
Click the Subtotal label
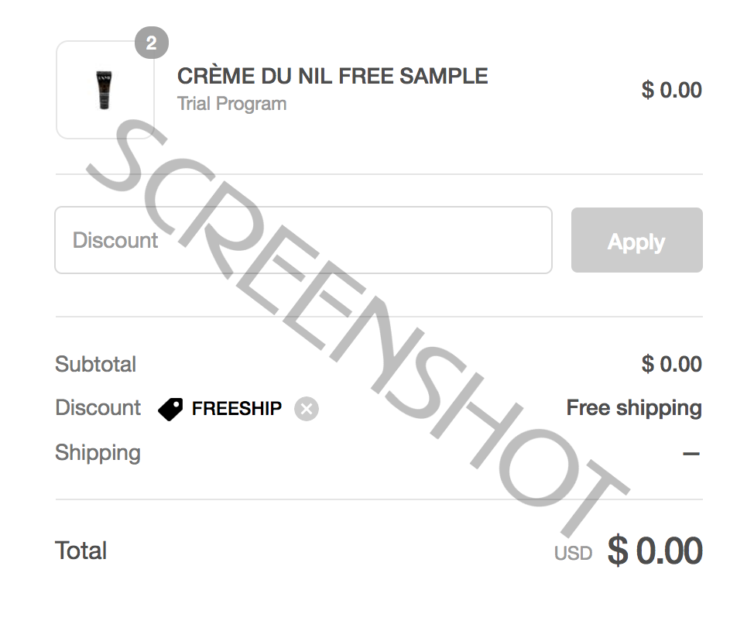[96, 364]
